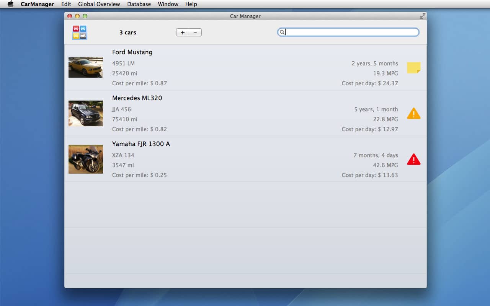Click the mileage "3547 mi"
The width and height of the screenshot is (490, 306).
123,165
